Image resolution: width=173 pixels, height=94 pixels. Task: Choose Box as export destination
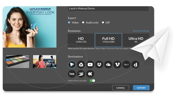[72, 74]
